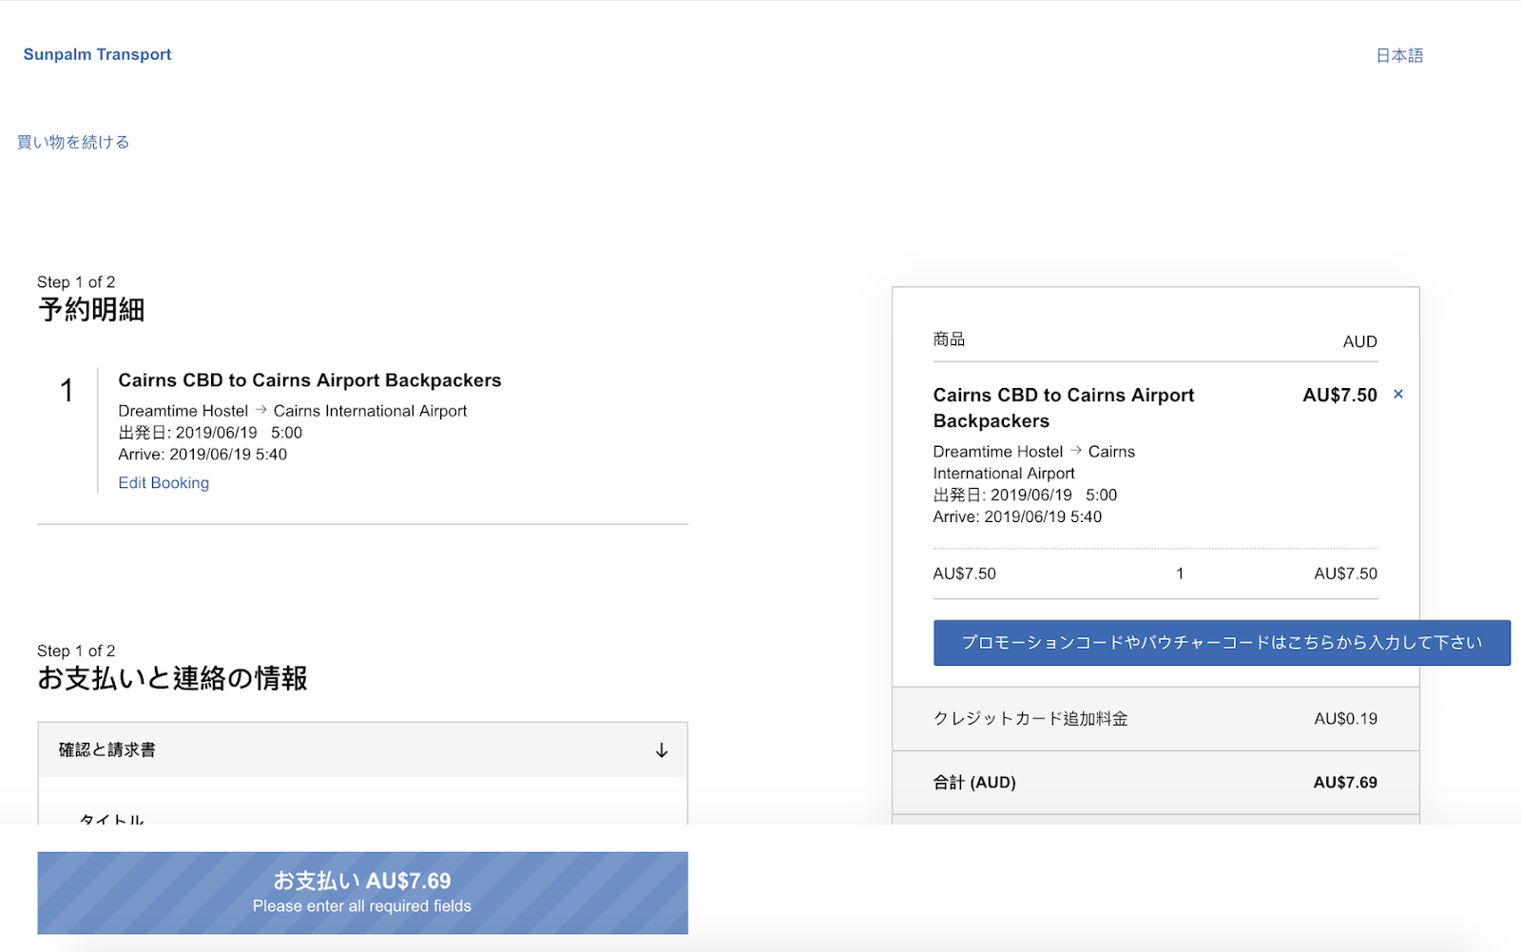Go back via 買い物を続ける link
This screenshot has height=952, width=1521.
pyautogui.click(x=73, y=142)
